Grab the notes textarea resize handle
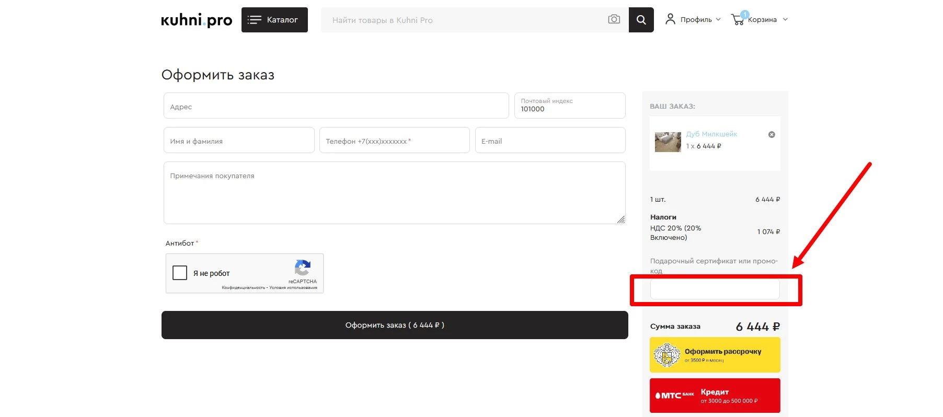This screenshot has height=417, width=943. point(620,219)
